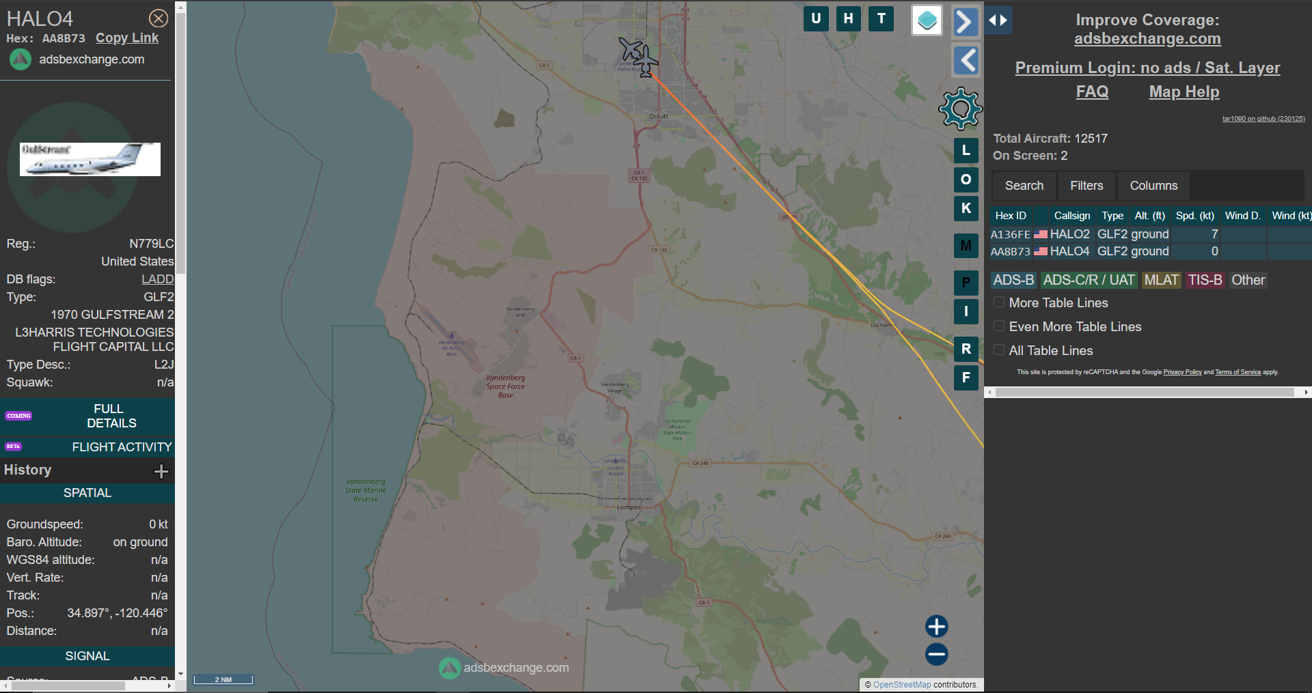1312x693 pixels.
Task: Open adsbexchange.com Improve Coverage link
Action: point(1147,39)
